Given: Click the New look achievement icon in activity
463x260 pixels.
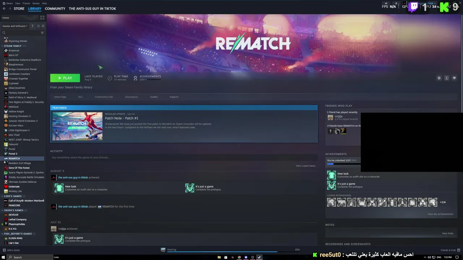Looking at the screenshot, I should pos(59,188).
